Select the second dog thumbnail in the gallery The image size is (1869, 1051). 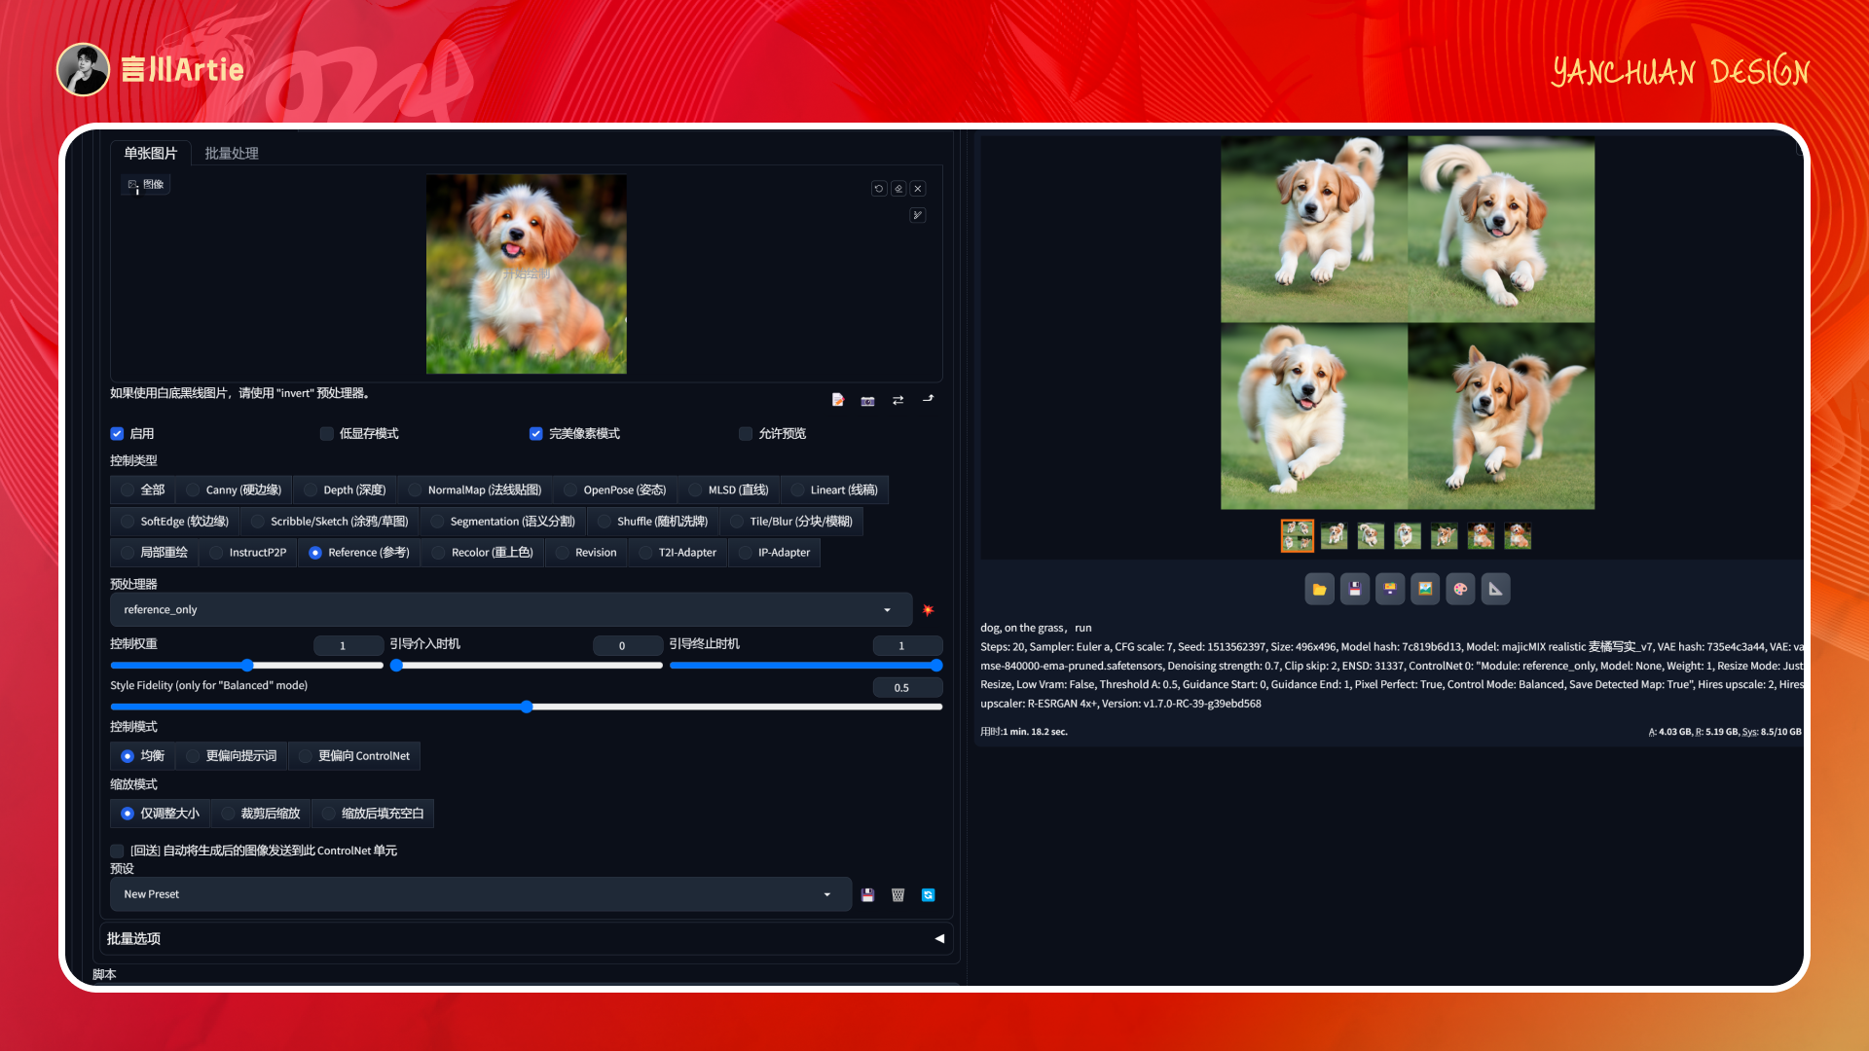click(1334, 536)
